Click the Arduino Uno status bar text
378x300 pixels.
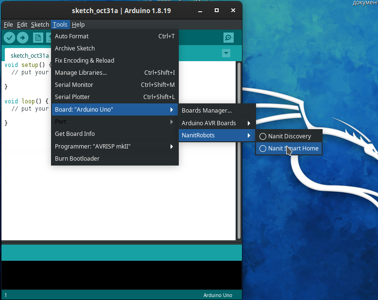coord(218,295)
